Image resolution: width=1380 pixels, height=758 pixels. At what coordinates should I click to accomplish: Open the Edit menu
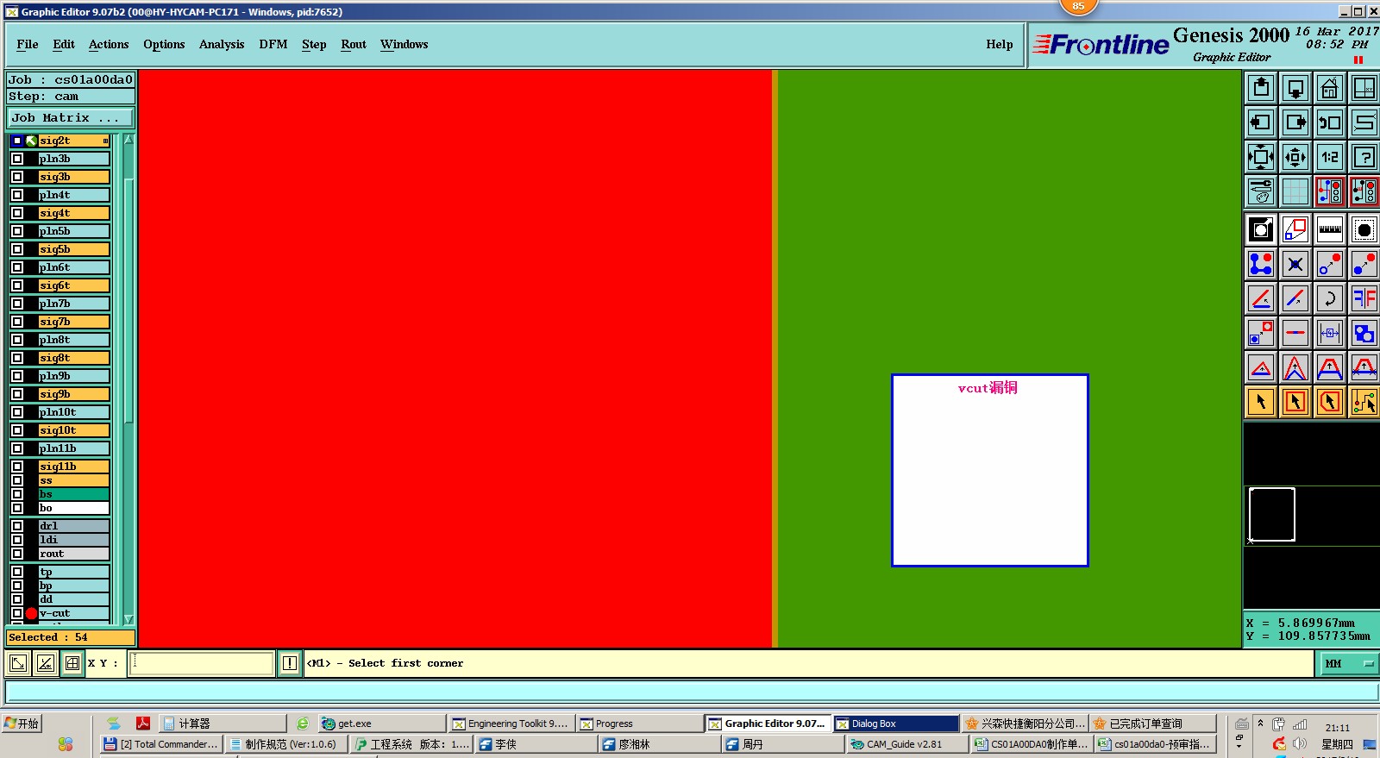64,44
